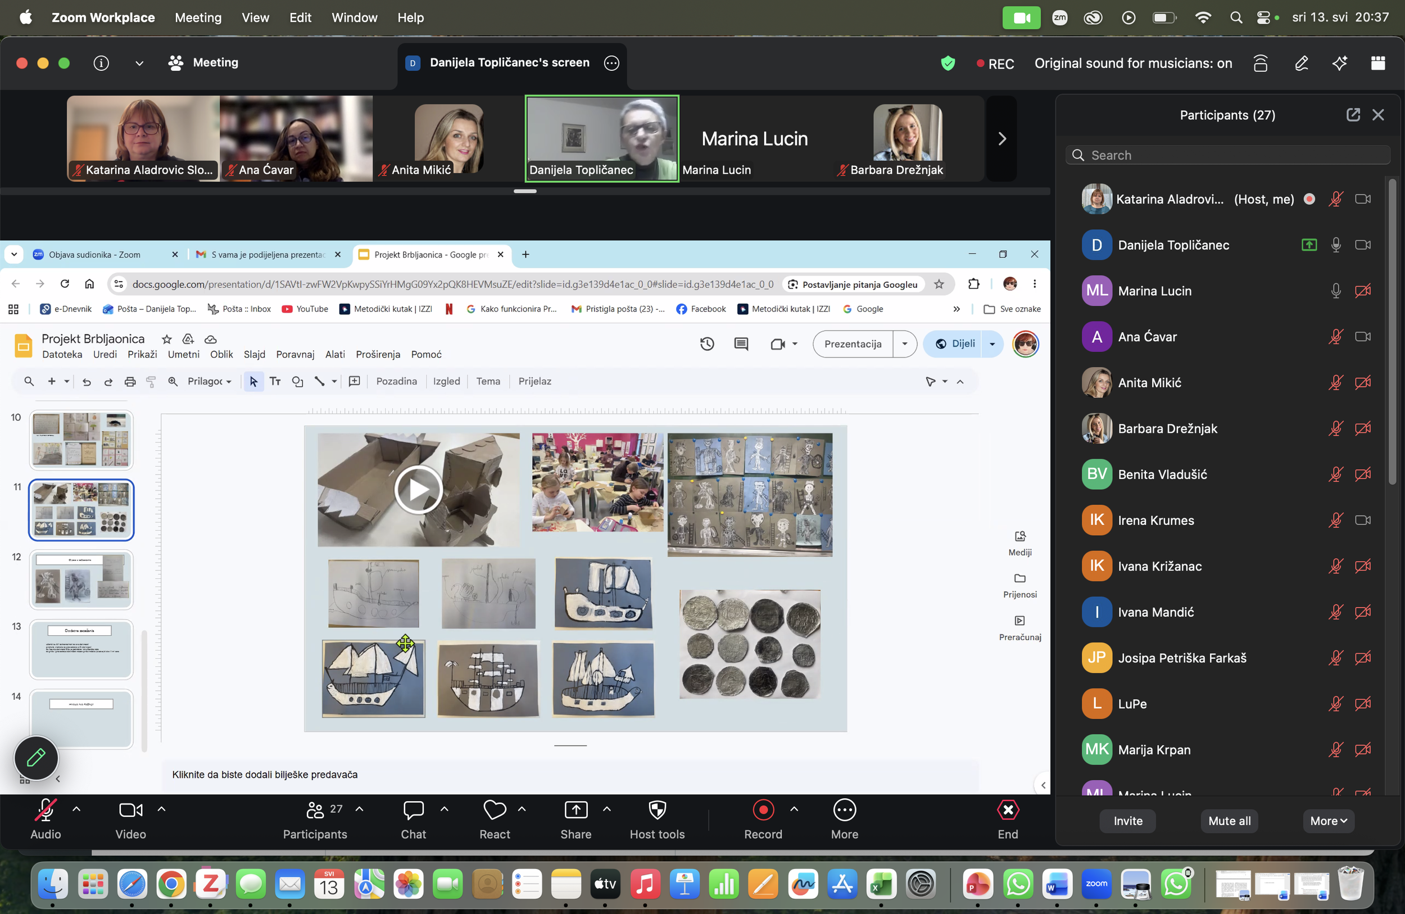Viewport: 1405px width, 914px height.
Task: Toggle Irena Krumes's video camera icon
Action: [1362, 520]
